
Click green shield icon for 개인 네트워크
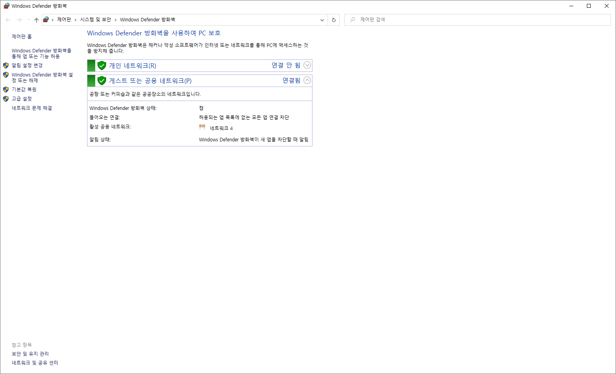pos(102,66)
